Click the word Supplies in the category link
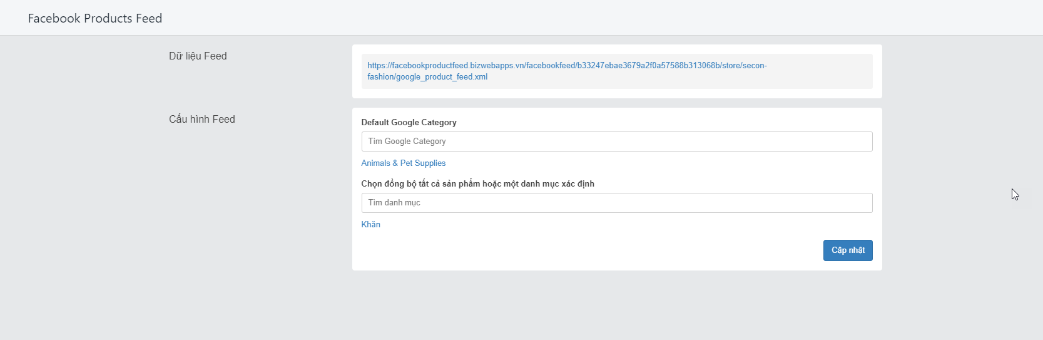The height and width of the screenshot is (340, 1043). point(430,163)
